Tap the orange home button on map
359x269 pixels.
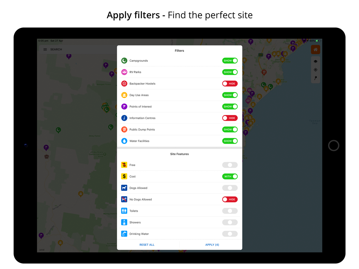[315, 50]
